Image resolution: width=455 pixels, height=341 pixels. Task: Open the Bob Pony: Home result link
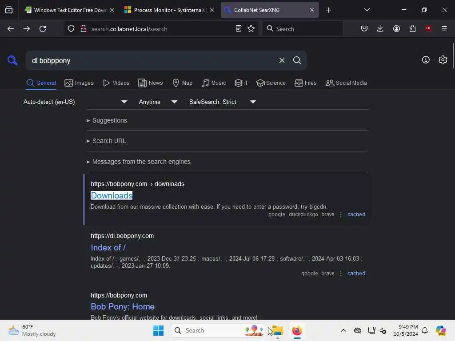click(x=123, y=306)
